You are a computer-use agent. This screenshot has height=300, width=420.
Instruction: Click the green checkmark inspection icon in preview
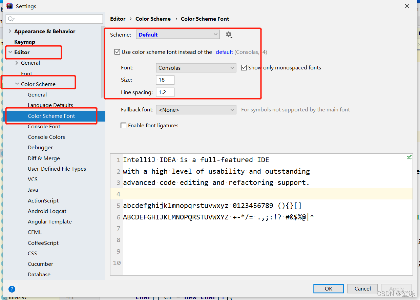(409, 157)
